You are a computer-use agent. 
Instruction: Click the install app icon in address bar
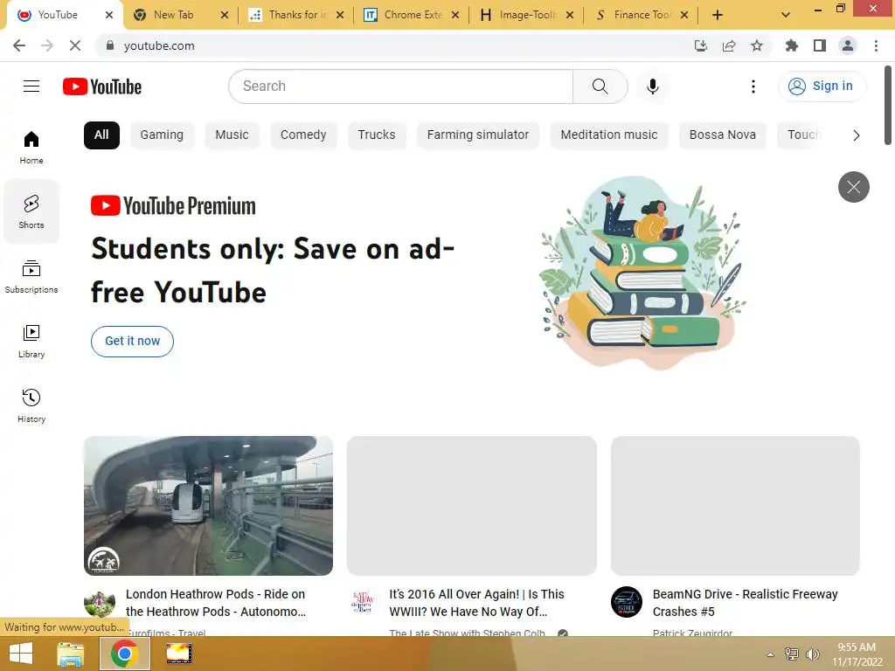(700, 45)
